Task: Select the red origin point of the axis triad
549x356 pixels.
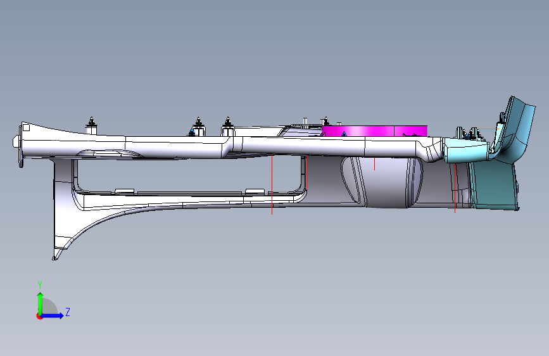Action: [x=39, y=316]
